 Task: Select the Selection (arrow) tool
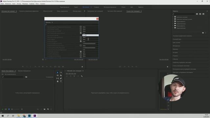(x=58, y=72)
